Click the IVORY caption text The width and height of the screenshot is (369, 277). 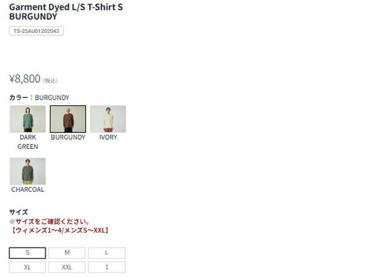[108, 137]
